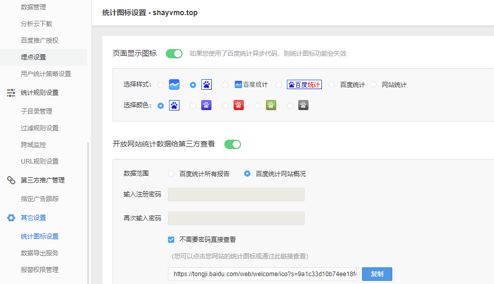
Task: Click the gear icon beside 其它设置
Action: pos(11,218)
